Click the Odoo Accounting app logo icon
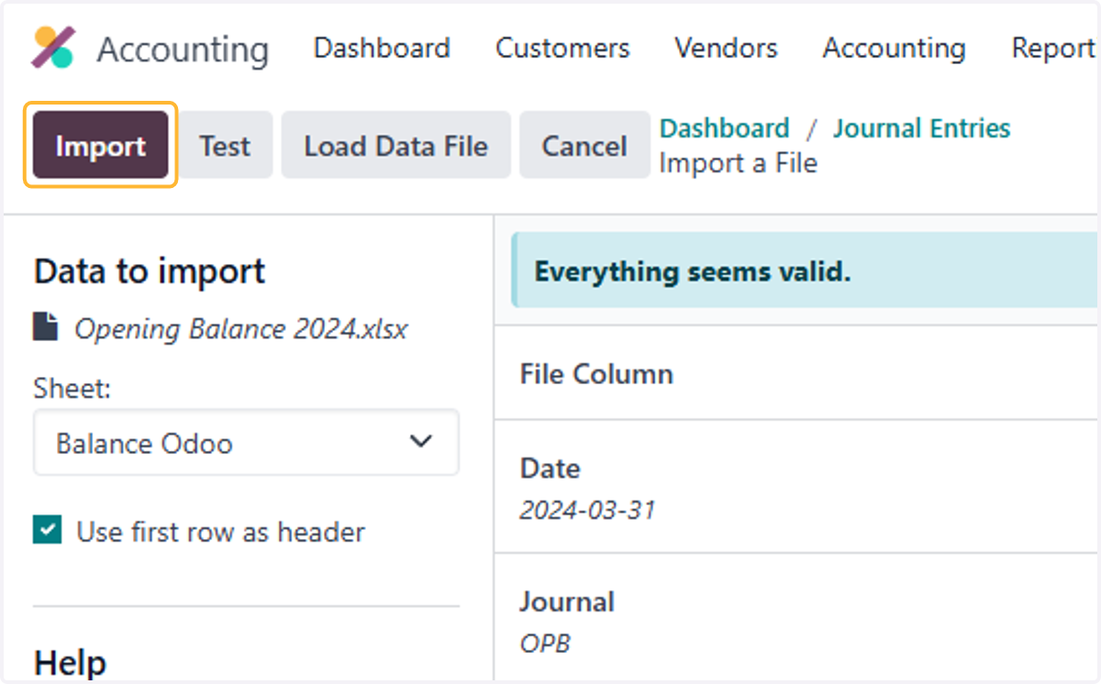Screen dimensions: 1101x684 (x=53, y=48)
